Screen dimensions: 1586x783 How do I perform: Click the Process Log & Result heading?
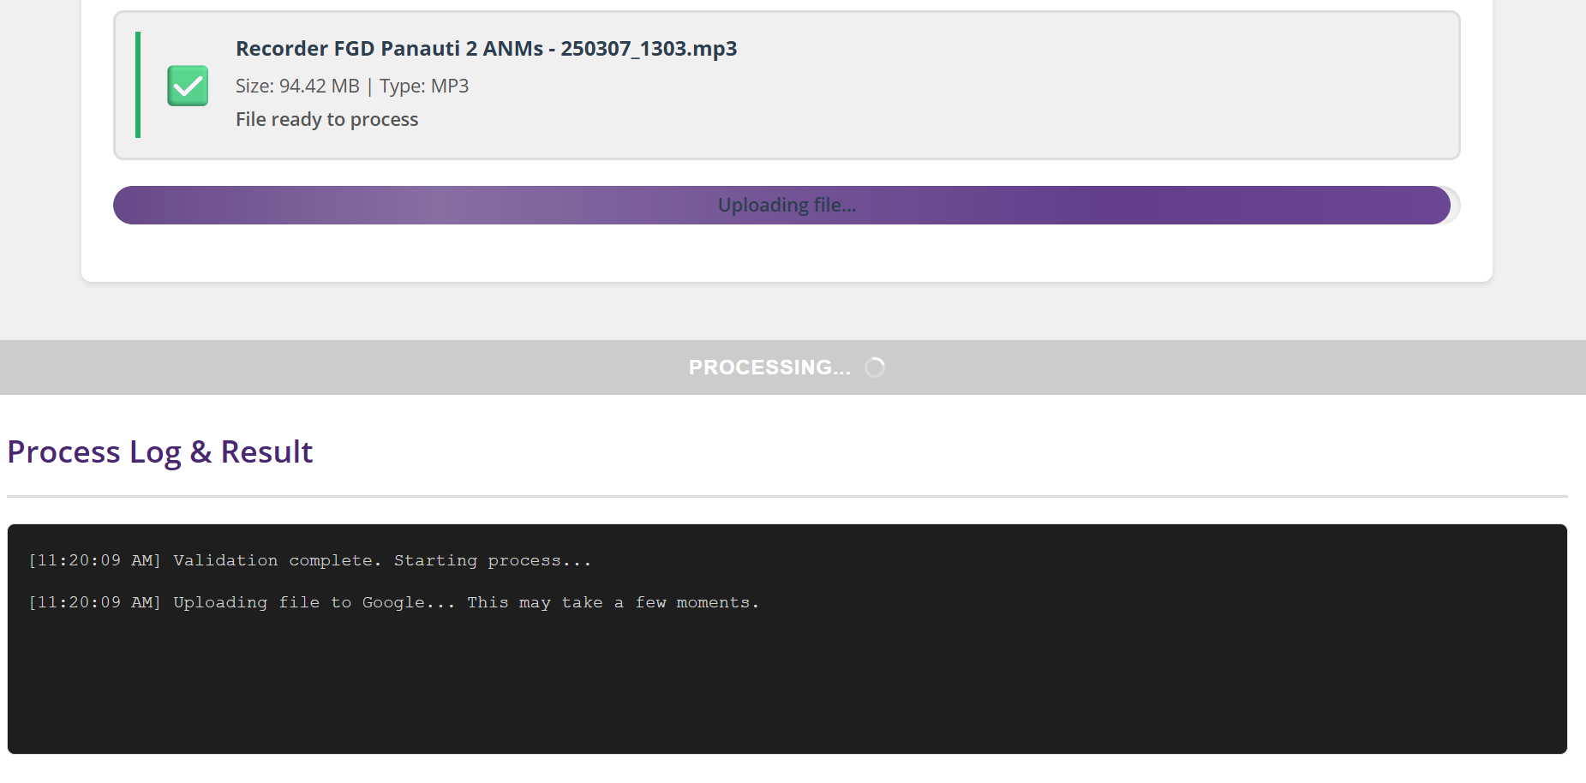point(160,451)
